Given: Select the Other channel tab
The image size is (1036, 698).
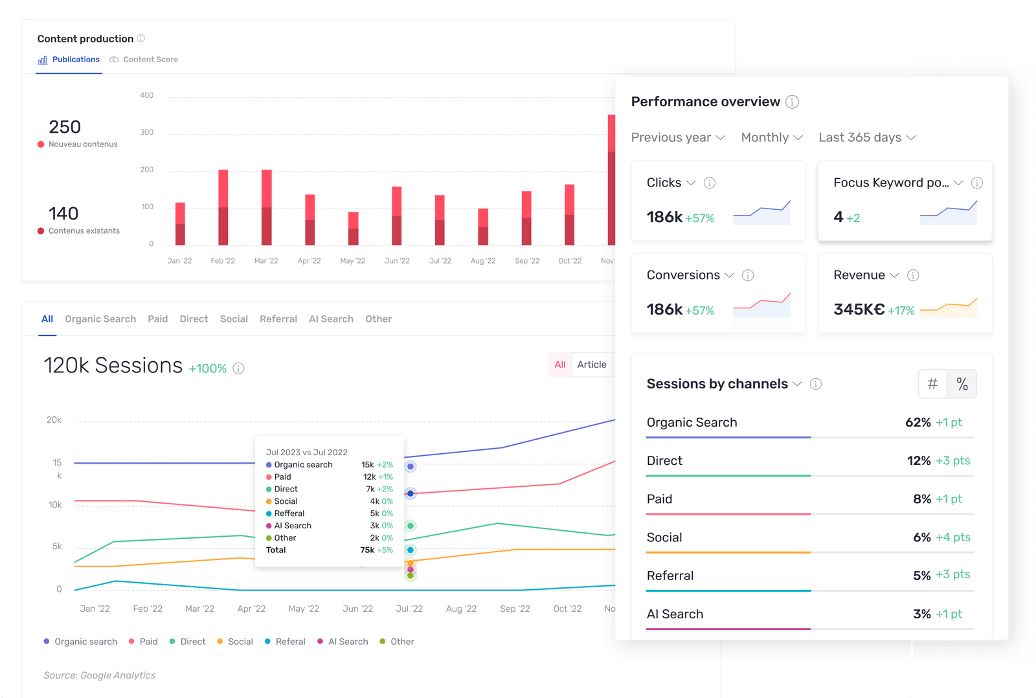Looking at the screenshot, I should [x=379, y=319].
